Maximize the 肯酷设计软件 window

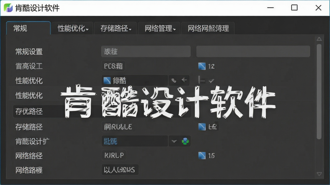(294, 8)
